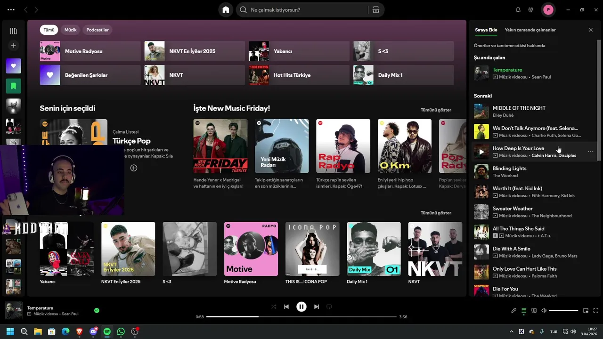Open Brave browser from the taskbar
Screen dimensions: 603x339
click(x=79, y=331)
